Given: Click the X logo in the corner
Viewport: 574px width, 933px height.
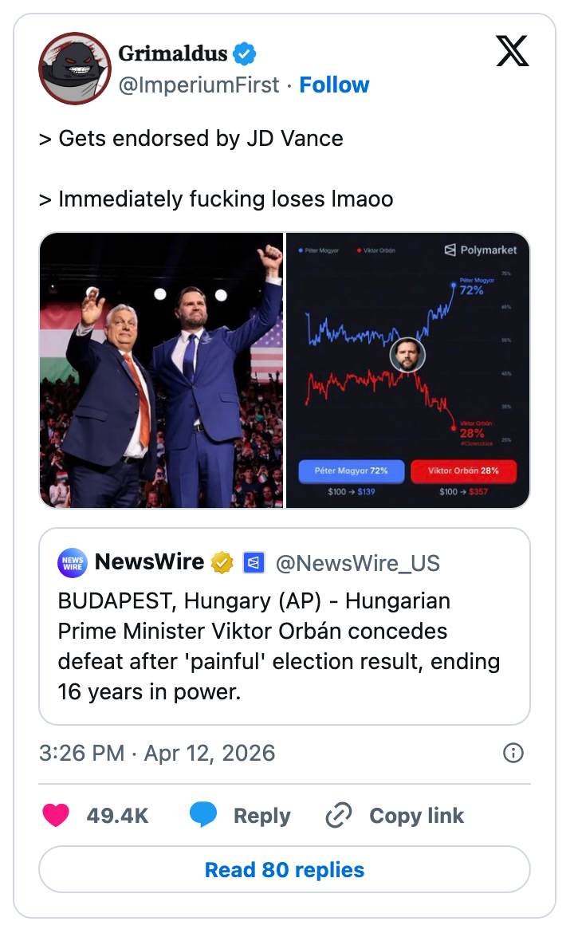Looking at the screenshot, I should click(512, 53).
